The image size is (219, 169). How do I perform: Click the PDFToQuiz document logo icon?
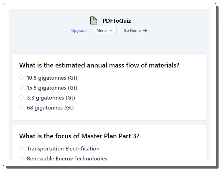click(x=94, y=20)
